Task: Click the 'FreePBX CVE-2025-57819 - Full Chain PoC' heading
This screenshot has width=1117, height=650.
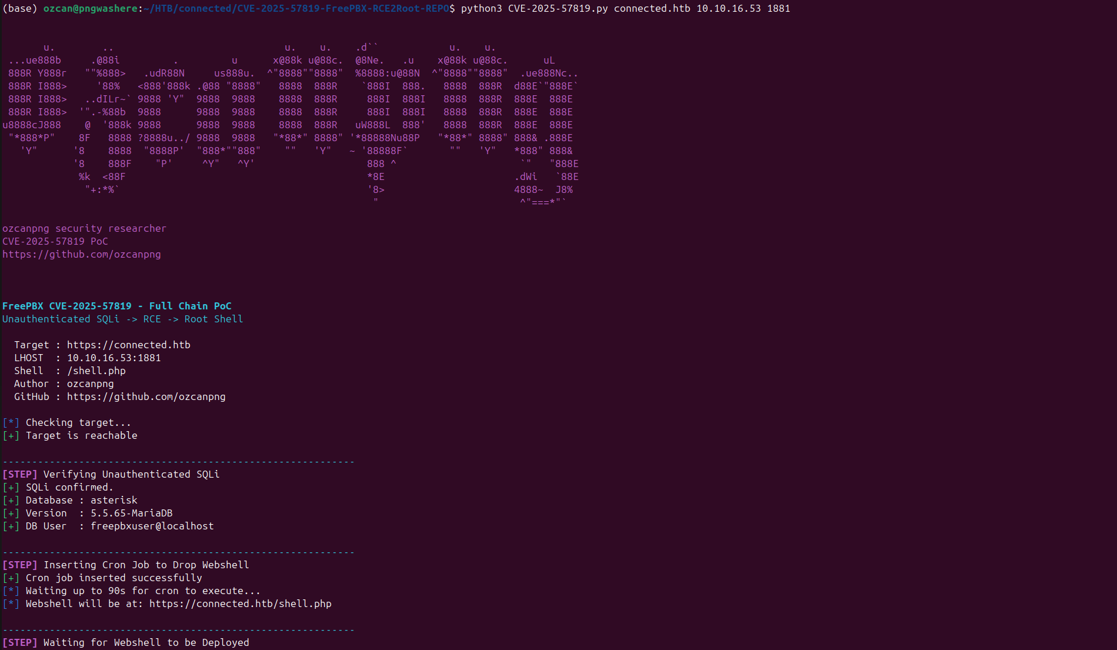Action: (117, 306)
